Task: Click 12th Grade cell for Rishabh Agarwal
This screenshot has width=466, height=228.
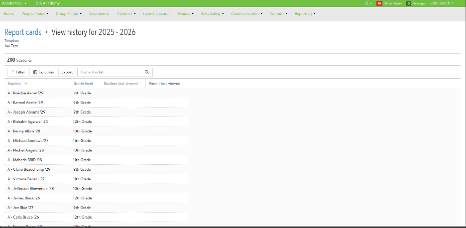Action: click(x=83, y=121)
